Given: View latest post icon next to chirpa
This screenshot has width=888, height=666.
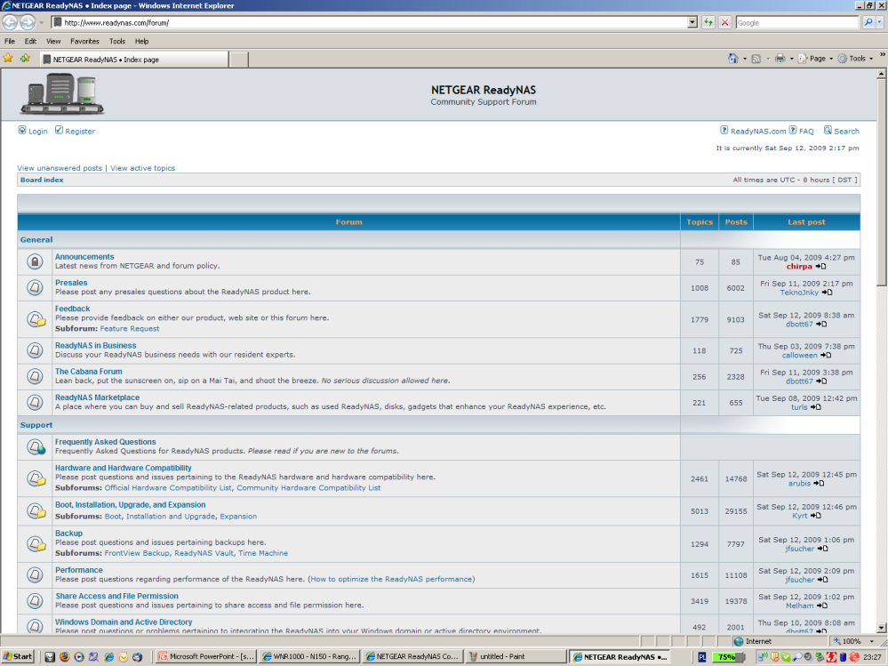Looking at the screenshot, I should [820, 266].
